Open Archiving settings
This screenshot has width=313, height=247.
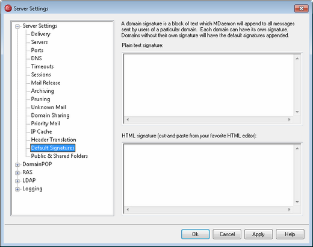(x=43, y=91)
